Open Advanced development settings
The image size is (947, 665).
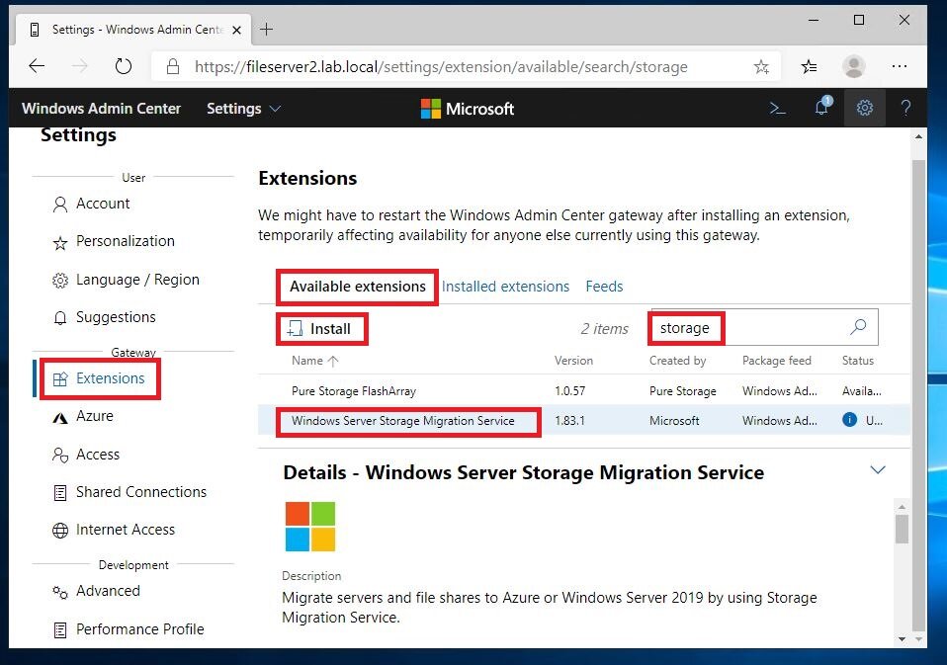coord(108,591)
